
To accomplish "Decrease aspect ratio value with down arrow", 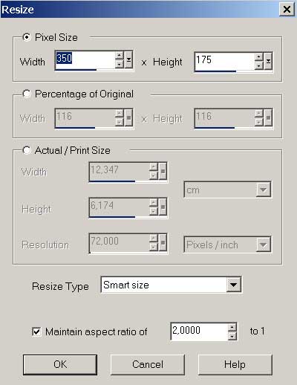I will pyautogui.click(x=232, y=336).
